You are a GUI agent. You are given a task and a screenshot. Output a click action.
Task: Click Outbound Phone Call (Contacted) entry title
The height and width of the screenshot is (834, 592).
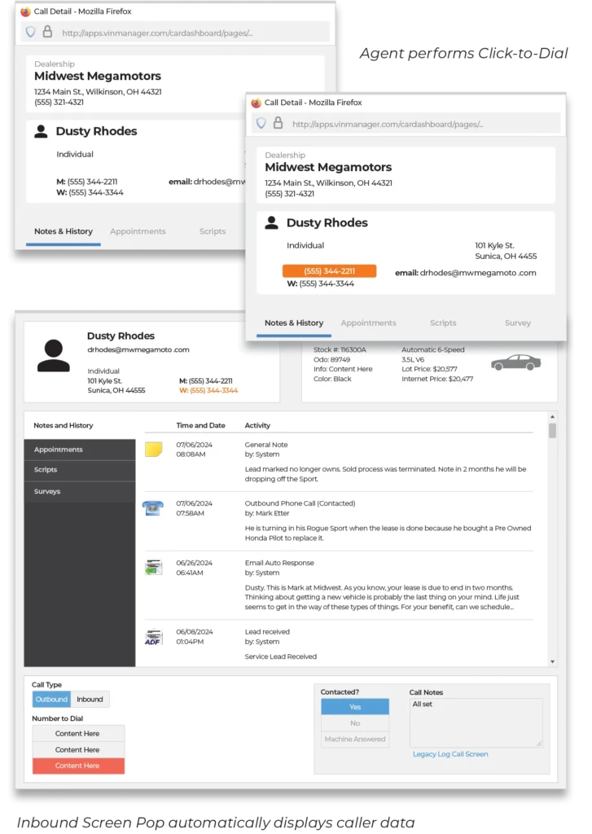coord(300,503)
